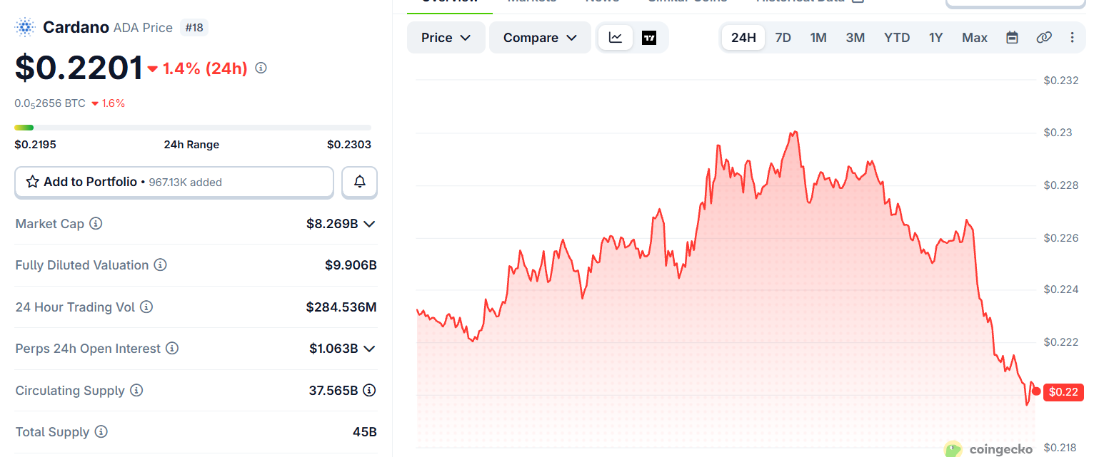Click Fully Diluted Valuation info icon

pyautogui.click(x=161, y=265)
